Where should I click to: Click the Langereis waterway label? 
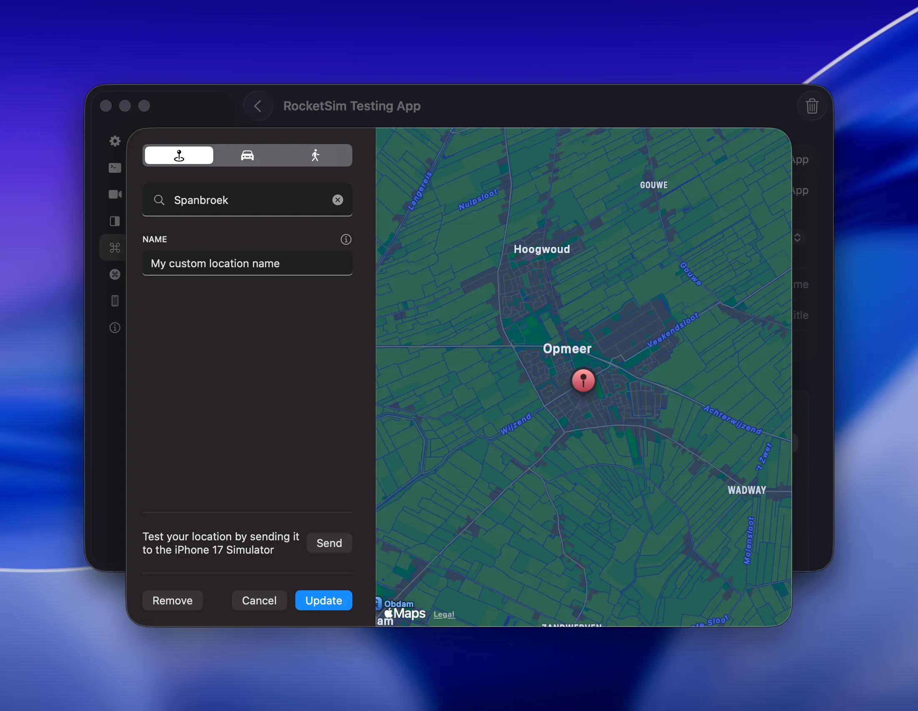420,191
